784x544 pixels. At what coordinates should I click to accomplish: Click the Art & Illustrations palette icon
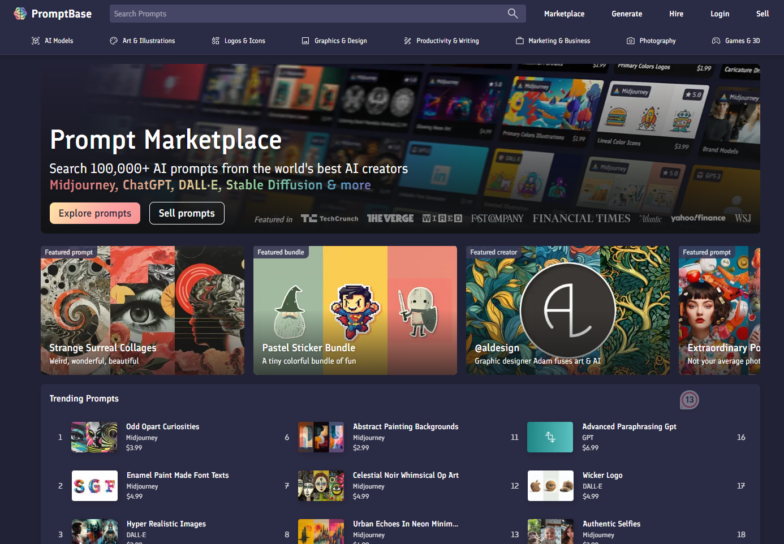pyautogui.click(x=114, y=41)
